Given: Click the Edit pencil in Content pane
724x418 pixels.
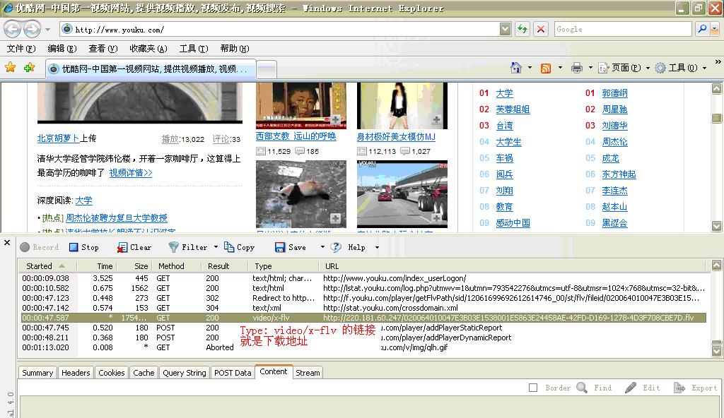Looking at the screenshot, I should point(642,388).
